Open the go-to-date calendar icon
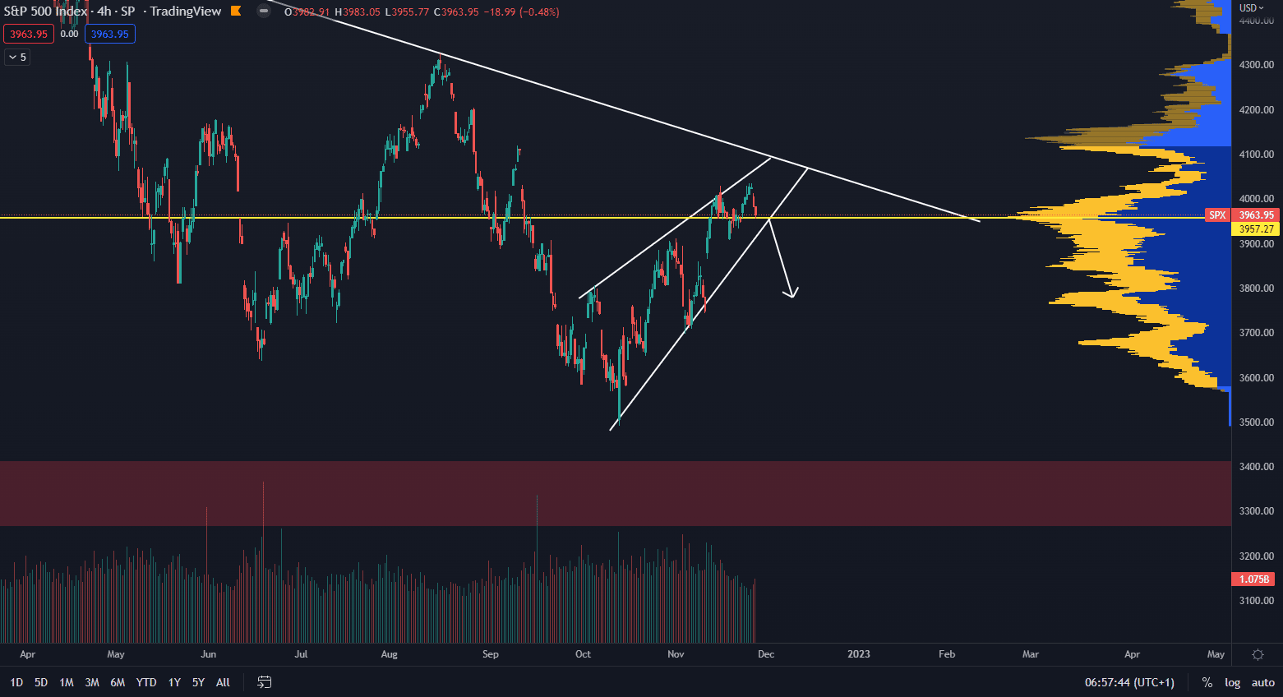Screen dimensions: 1283x697 point(265,682)
